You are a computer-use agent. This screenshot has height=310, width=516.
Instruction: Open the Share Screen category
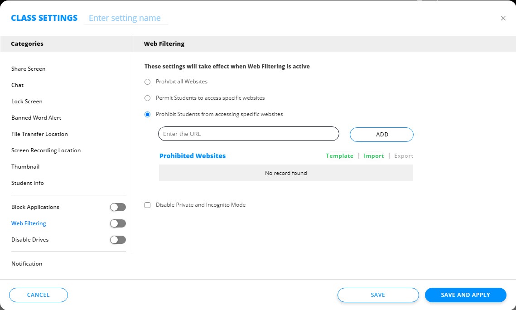coord(29,69)
